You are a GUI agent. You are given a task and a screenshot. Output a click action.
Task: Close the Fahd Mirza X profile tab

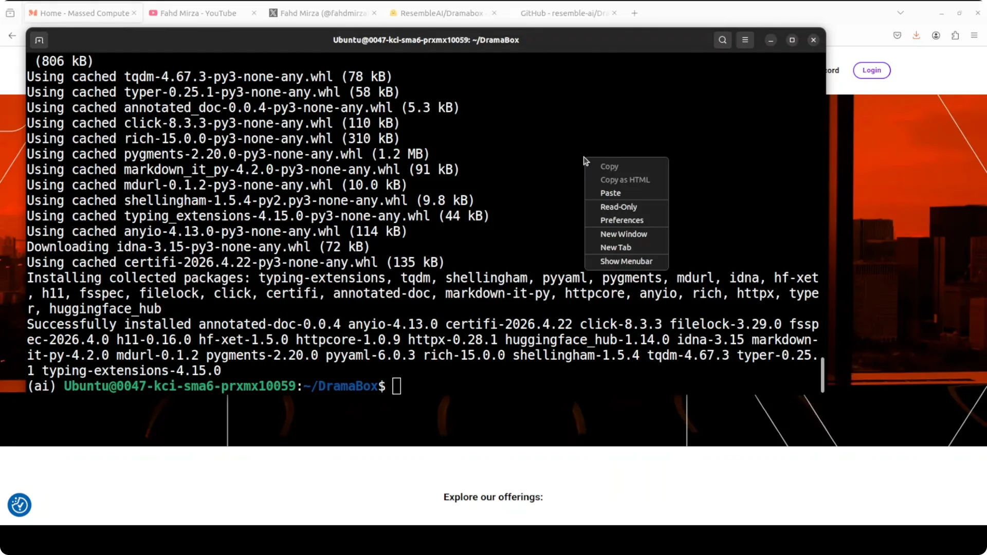click(374, 13)
